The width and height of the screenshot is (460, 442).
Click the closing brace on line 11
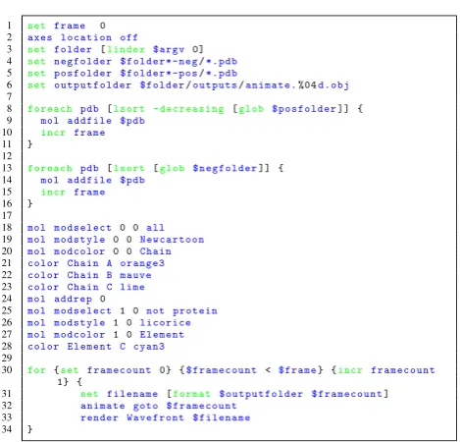pyautogui.click(x=29, y=144)
